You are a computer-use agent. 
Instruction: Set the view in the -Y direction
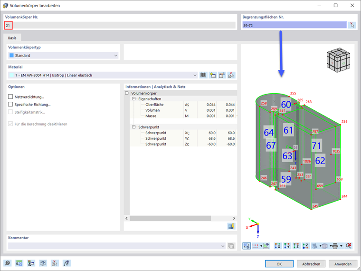tap(287, 246)
